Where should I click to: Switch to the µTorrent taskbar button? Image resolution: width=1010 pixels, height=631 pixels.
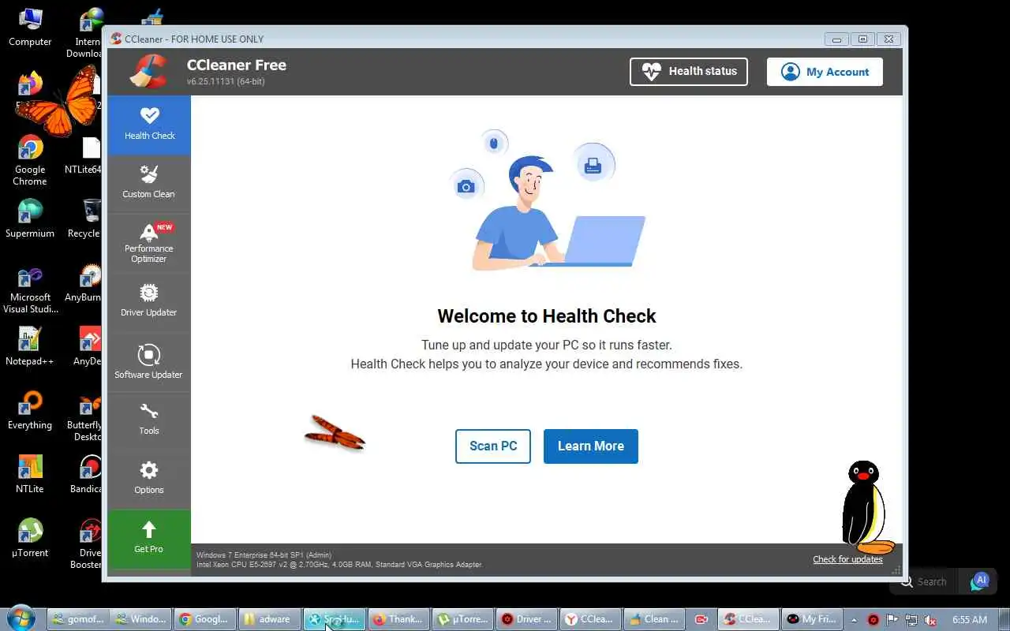pyautogui.click(x=463, y=619)
